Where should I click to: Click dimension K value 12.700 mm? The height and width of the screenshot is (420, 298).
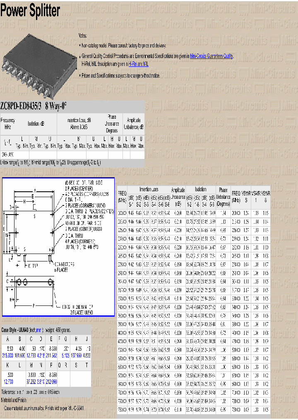click(8, 382)
